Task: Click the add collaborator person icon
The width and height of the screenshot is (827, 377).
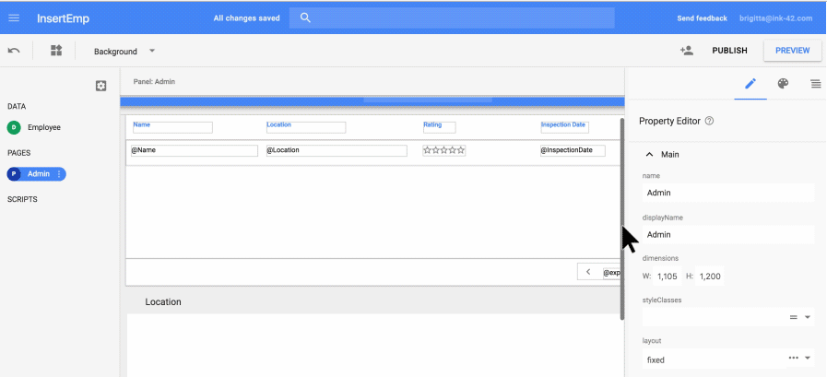Action: click(x=686, y=51)
